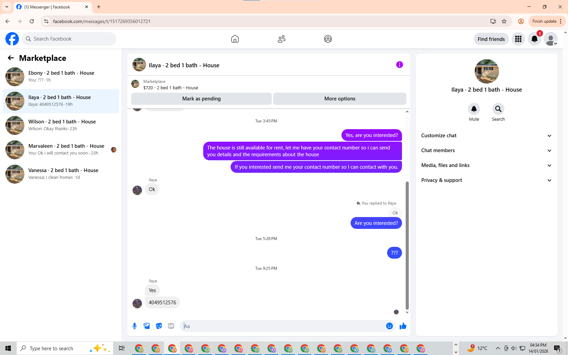Image resolution: width=568 pixels, height=355 pixels.
Task: Go back from Marketplace with arrow
Action: point(11,58)
